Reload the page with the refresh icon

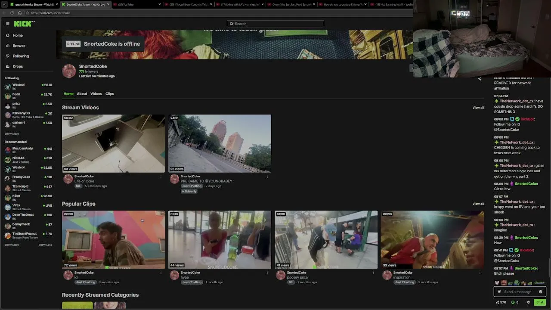pos(12,13)
